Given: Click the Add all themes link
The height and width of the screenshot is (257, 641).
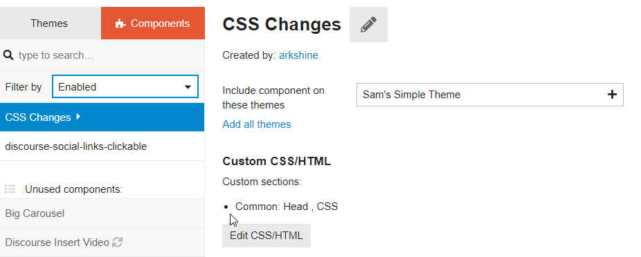Looking at the screenshot, I should 257,124.
